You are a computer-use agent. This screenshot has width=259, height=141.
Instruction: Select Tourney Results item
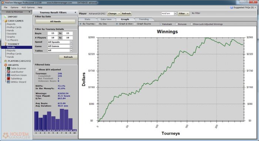pos(17,47)
